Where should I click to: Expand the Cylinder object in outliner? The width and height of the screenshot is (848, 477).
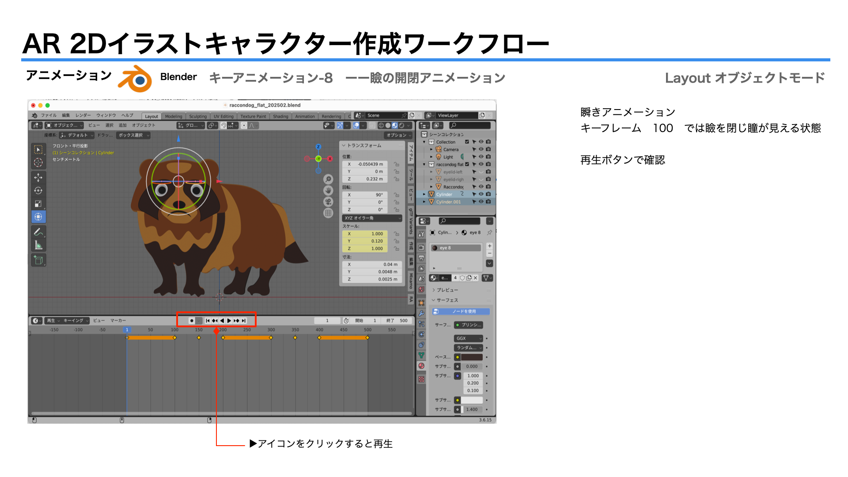point(424,194)
